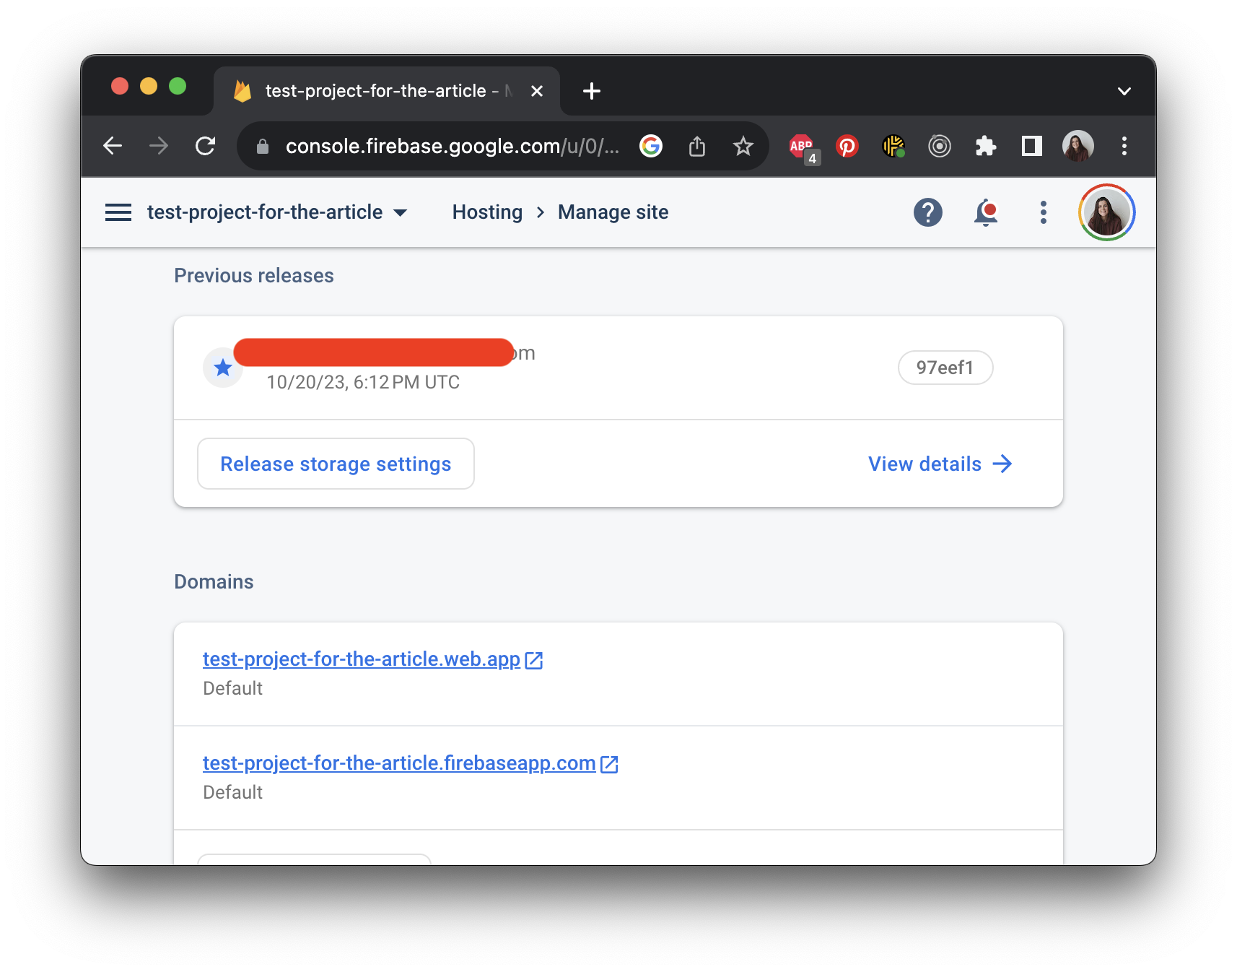Open the Chrome three-dot menu
Screen dimensions: 1237x972
pos(1124,147)
